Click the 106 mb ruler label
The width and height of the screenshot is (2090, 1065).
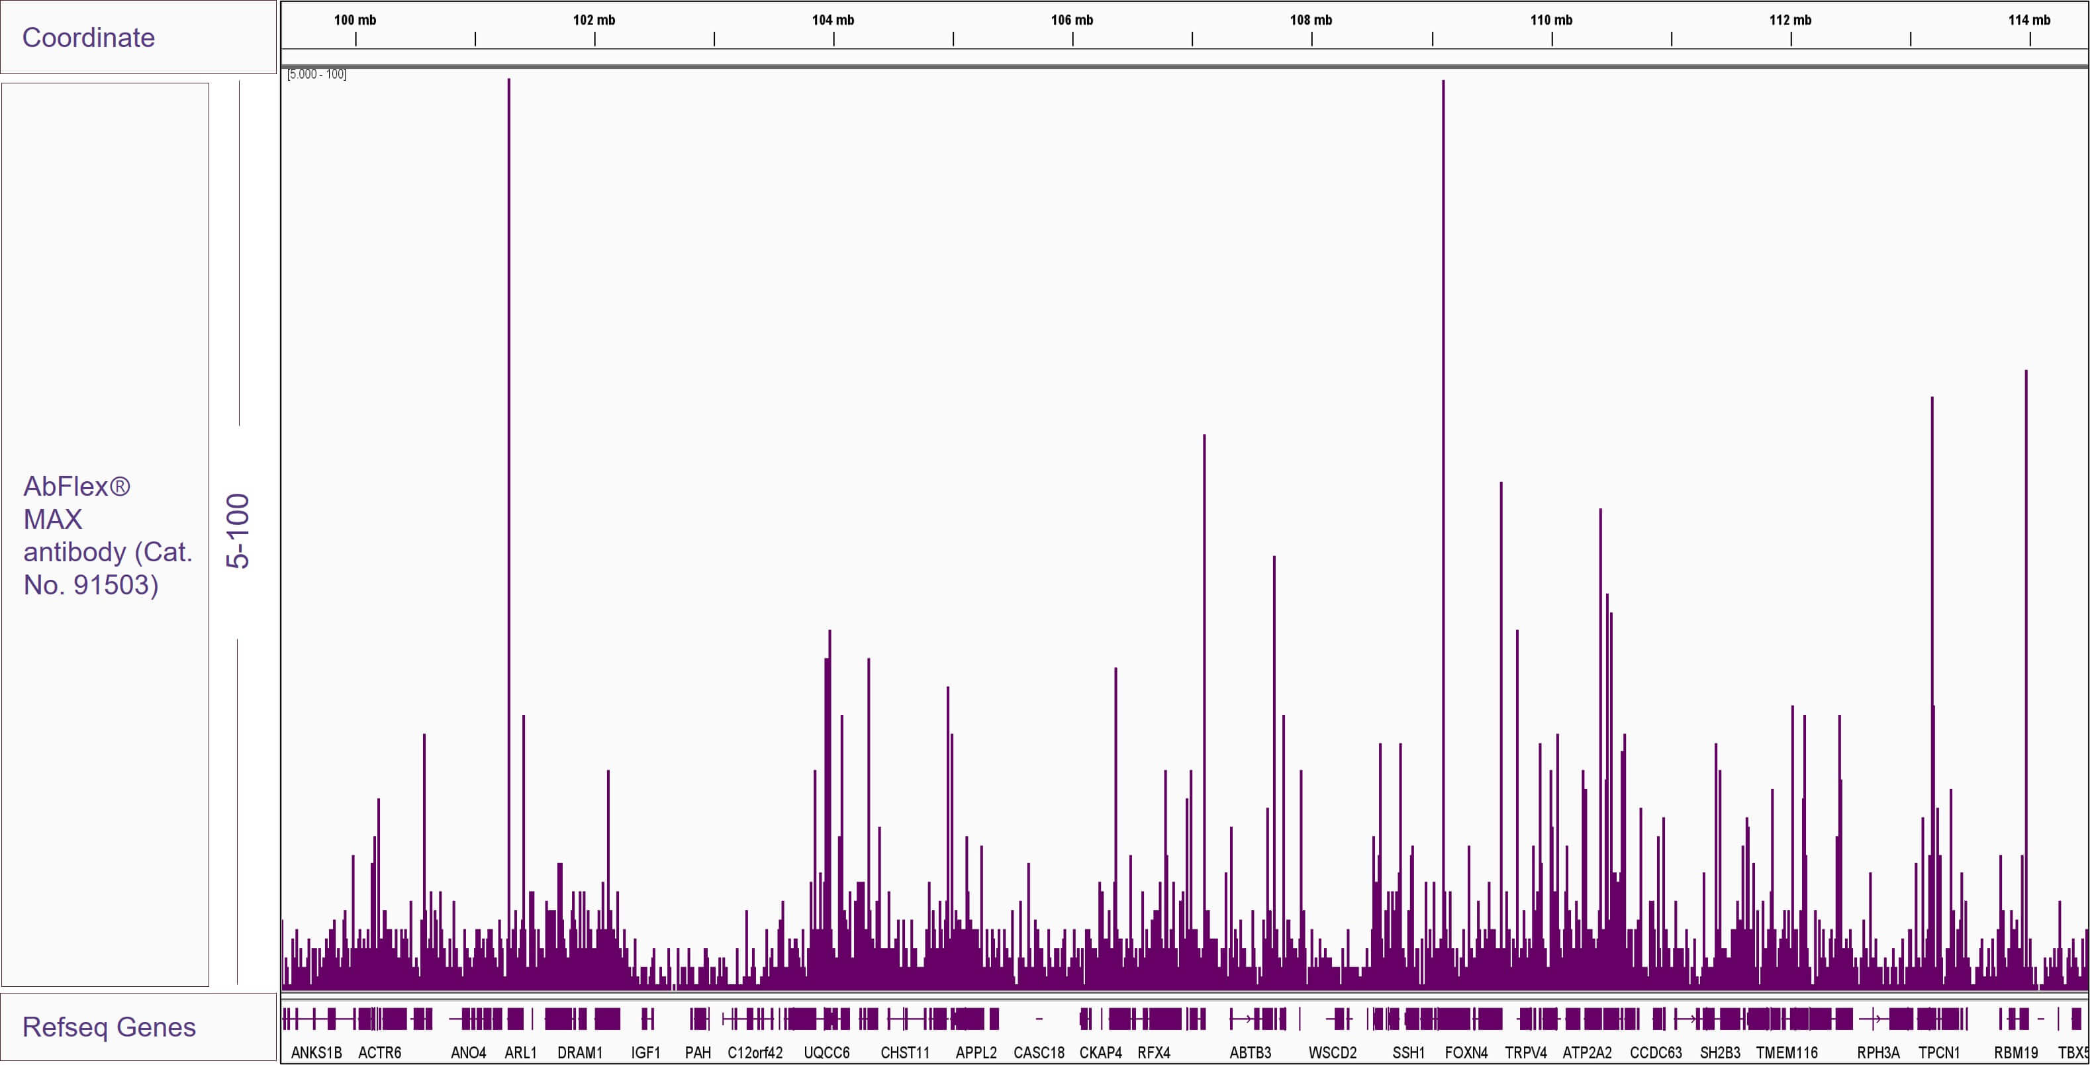1072,19
